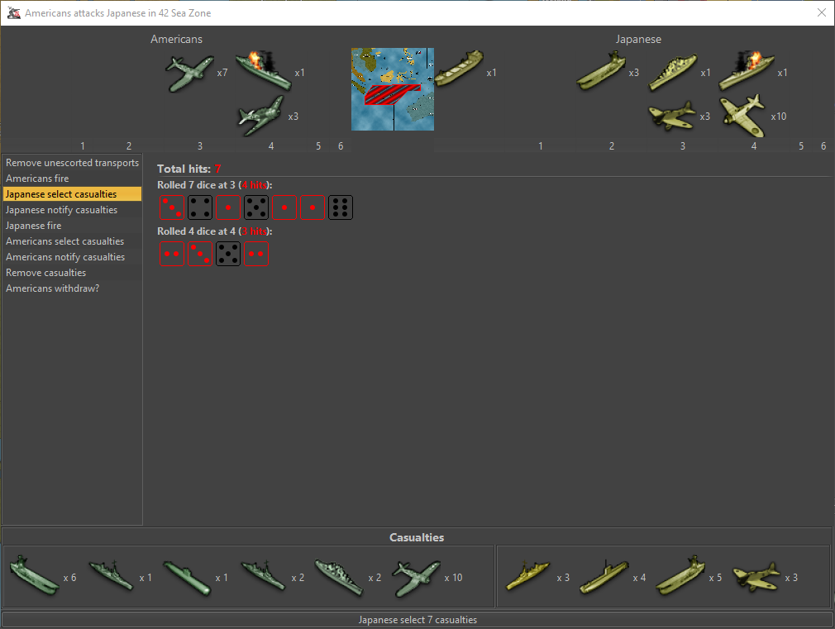835x629 pixels.
Task: Select the 'Americans notify casualties' step
Action: (x=73, y=257)
